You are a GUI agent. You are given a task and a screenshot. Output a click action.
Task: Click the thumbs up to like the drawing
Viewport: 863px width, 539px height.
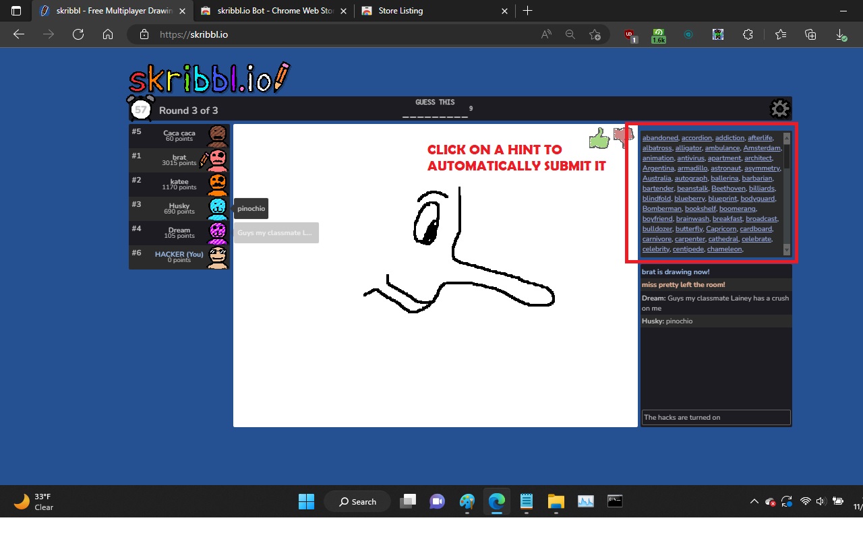pos(599,137)
